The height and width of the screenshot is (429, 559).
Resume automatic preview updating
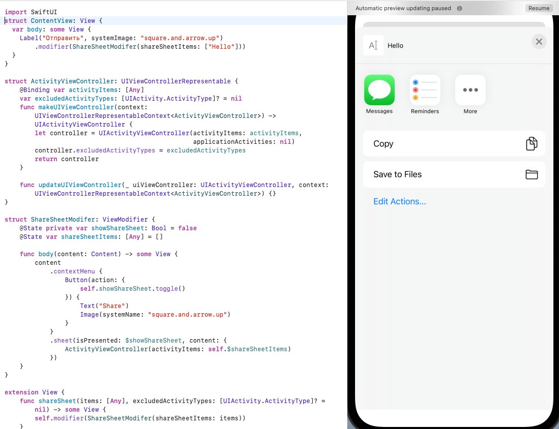click(539, 8)
